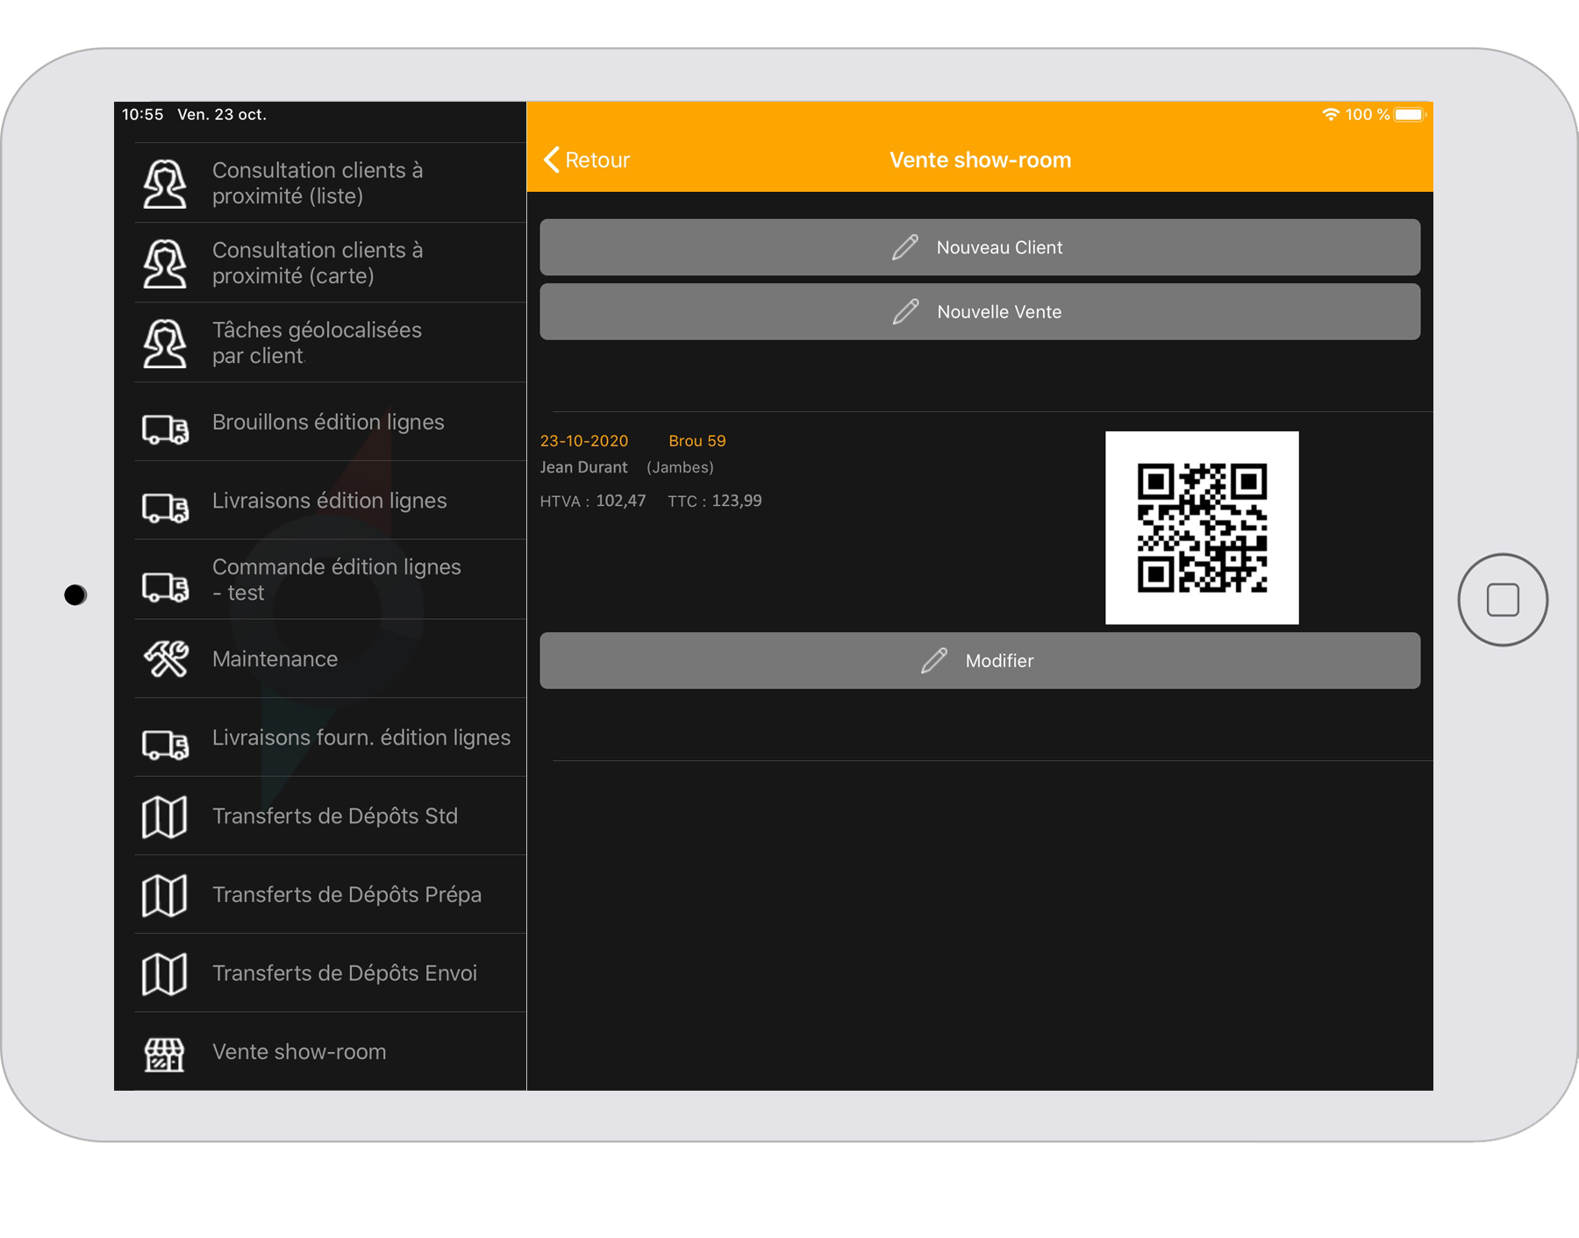This screenshot has height=1238, width=1579.
Task: Tap the truck icon beside Brouillons édition lignes
Action: [165, 430]
